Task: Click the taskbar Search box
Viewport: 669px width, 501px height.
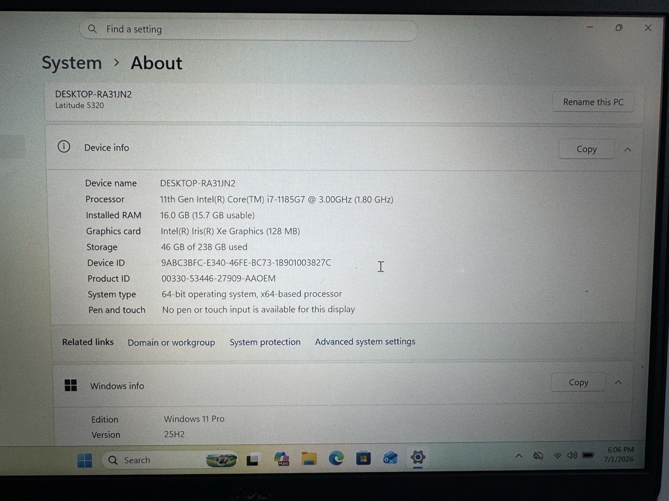Action: (x=169, y=460)
